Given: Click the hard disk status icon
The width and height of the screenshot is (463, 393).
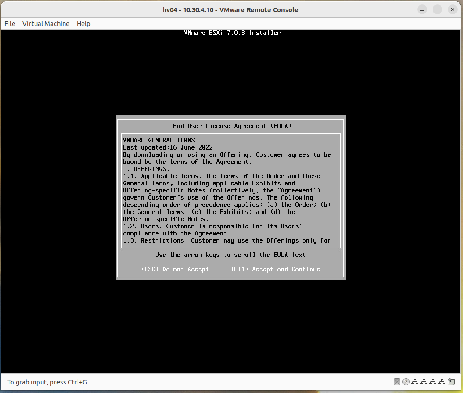Looking at the screenshot, I should (x=397, y=382).
